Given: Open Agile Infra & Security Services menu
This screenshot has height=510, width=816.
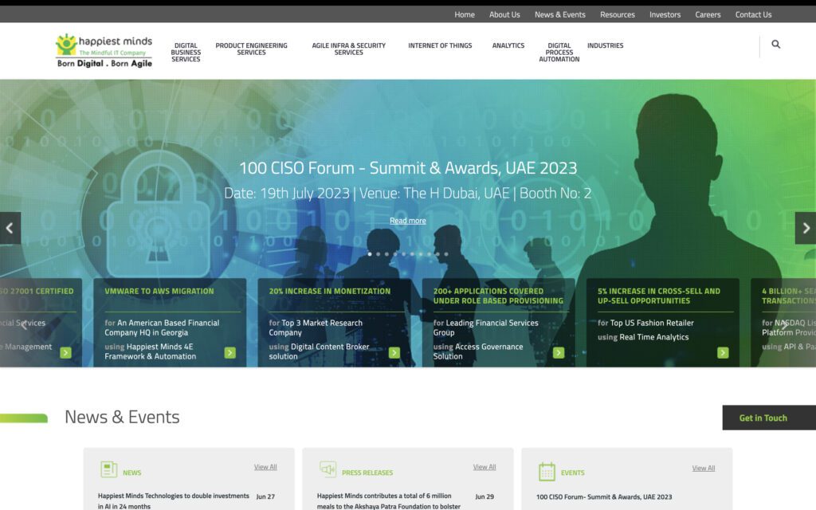Looking at the screenshot, I should (349, 49).
